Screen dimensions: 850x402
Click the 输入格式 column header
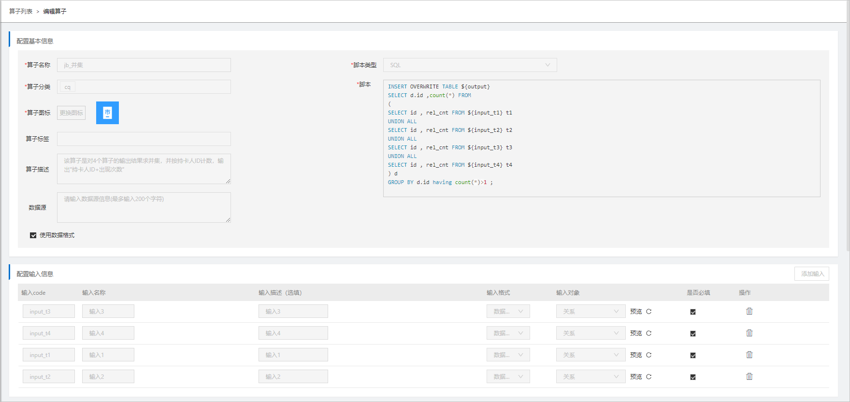[498, 293]
